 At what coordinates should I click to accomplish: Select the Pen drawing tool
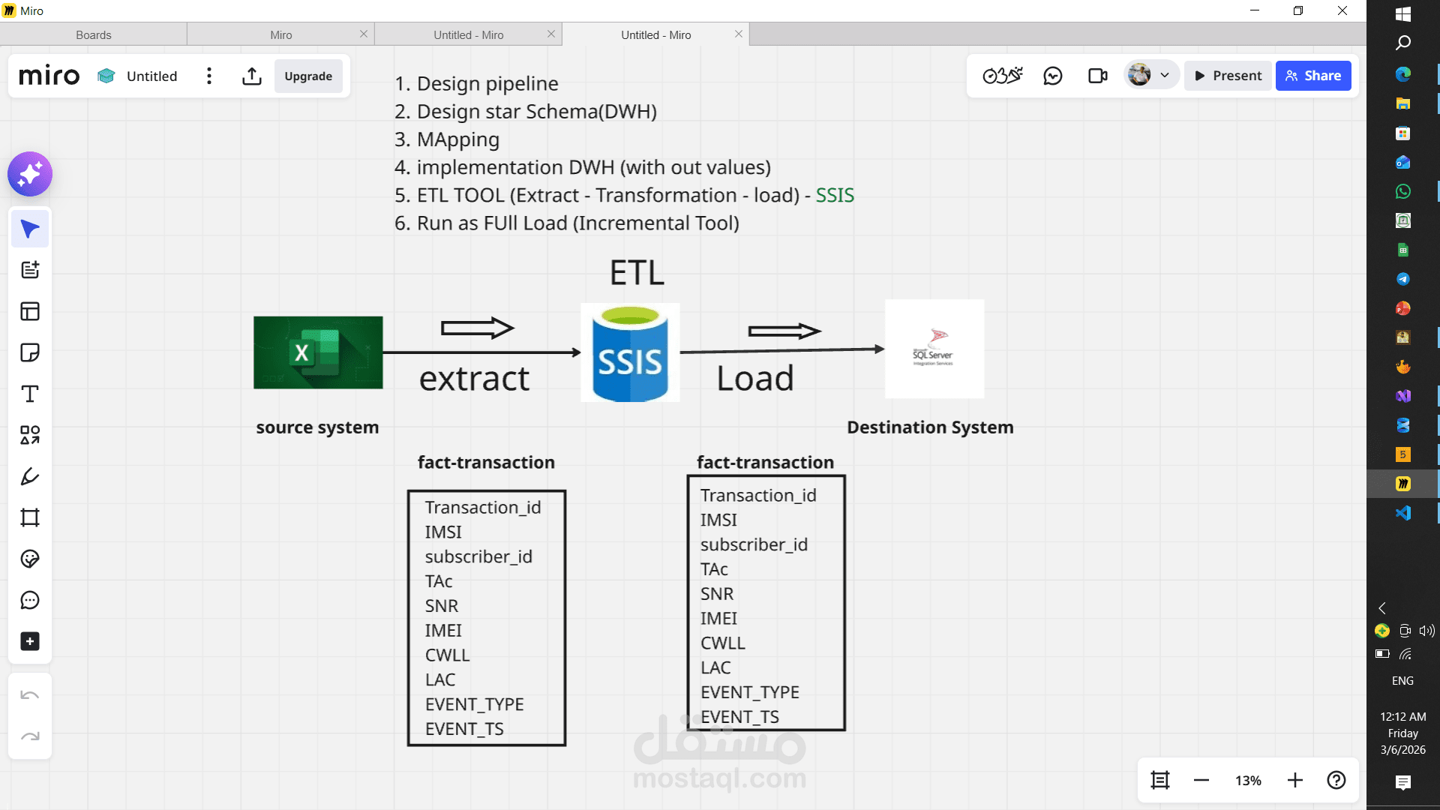pyautogui.click(x=30, y=476)
